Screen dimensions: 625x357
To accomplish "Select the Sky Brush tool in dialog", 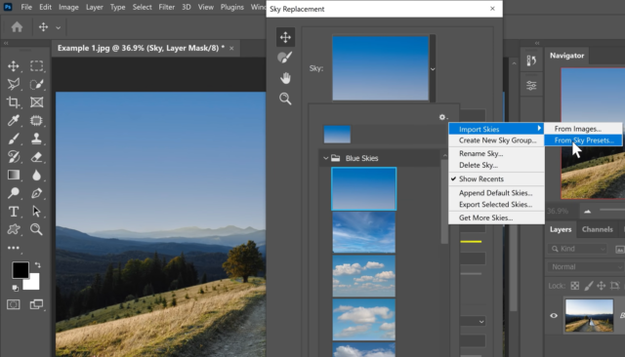I will tap(285, 58).
